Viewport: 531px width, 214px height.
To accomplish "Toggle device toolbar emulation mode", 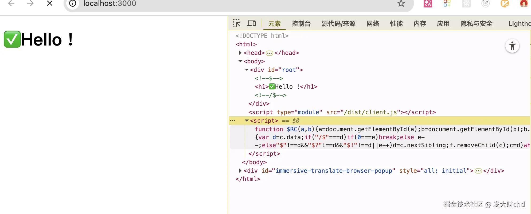I will [252, 23].
